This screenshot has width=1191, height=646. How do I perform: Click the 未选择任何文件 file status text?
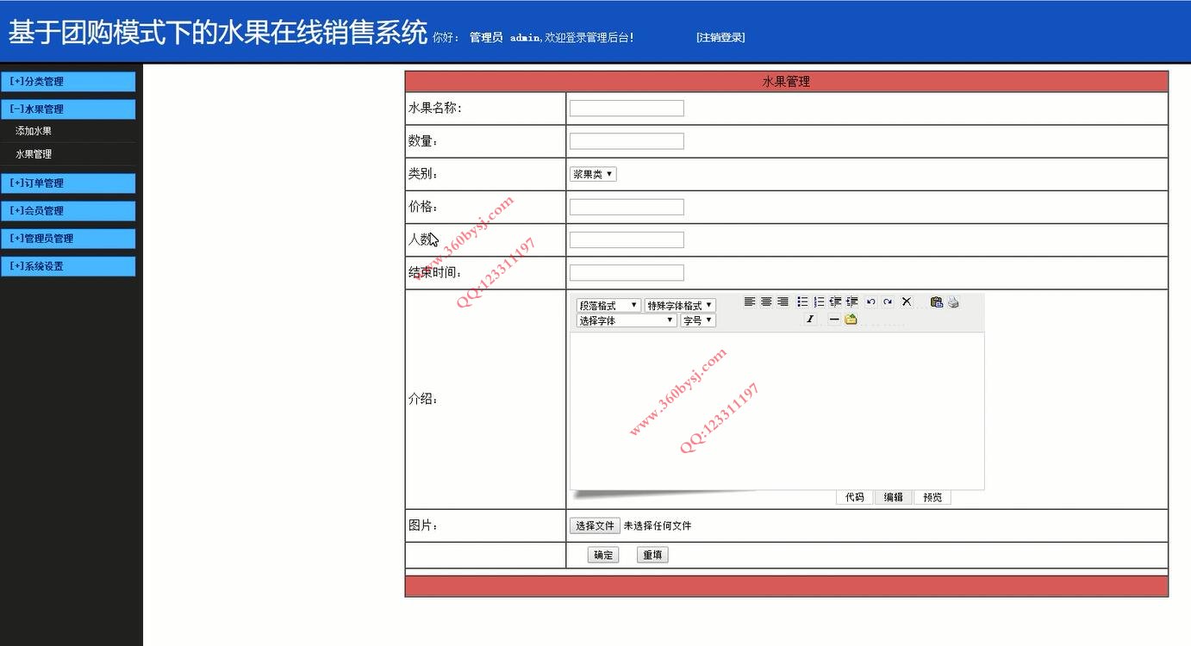(x=658, y=525)
